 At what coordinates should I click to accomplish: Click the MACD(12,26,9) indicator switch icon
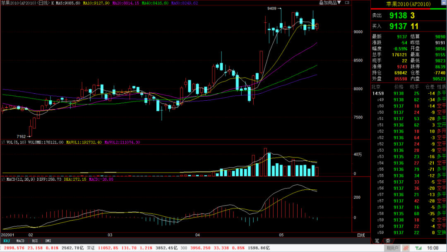coord(3,179)
